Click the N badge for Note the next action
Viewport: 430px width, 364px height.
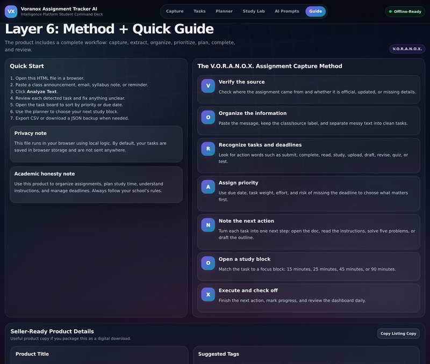[x=208, y=225]
